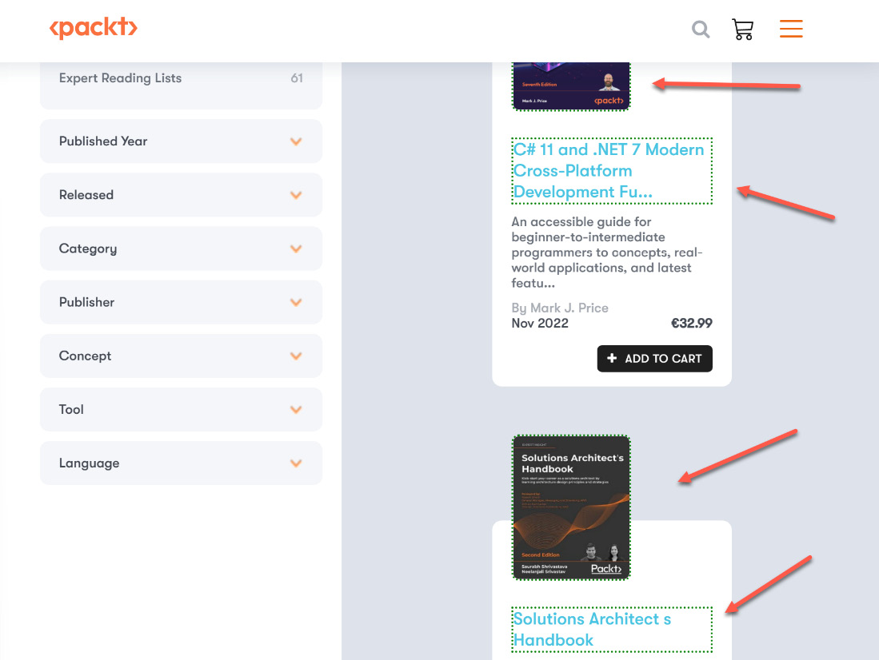Expand the Released filter
879x660 pixels.
tap(181, 195)
